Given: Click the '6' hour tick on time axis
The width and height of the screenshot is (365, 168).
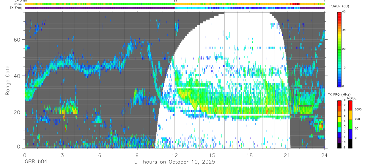Looking at the screenshot, I should coord(100,155).
